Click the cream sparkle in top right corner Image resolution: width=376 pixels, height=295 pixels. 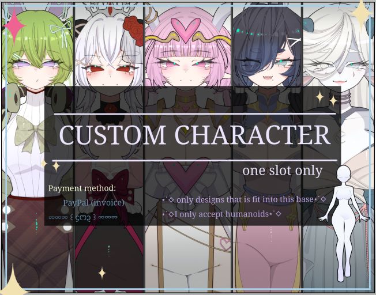click(362, 14)
